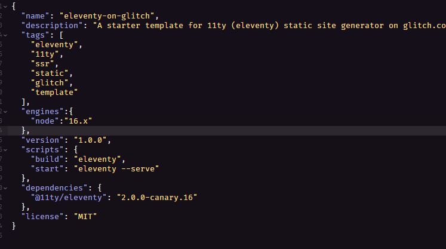Click the "glitch" tag string

(50, 83)
